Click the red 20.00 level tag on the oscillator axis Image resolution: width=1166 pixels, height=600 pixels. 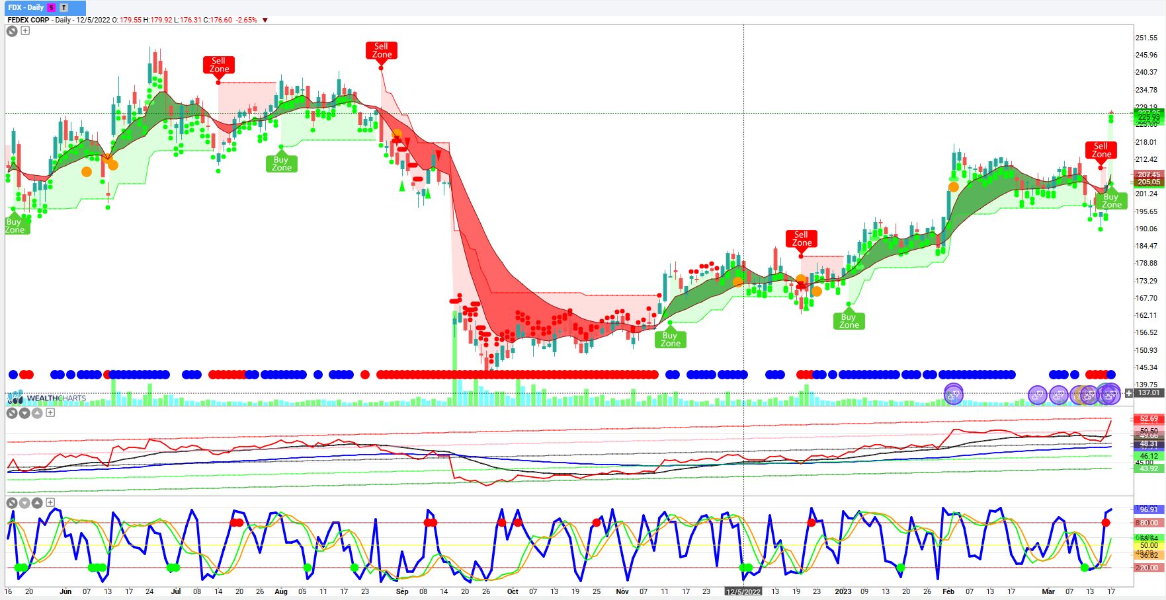coord(1149,567)
